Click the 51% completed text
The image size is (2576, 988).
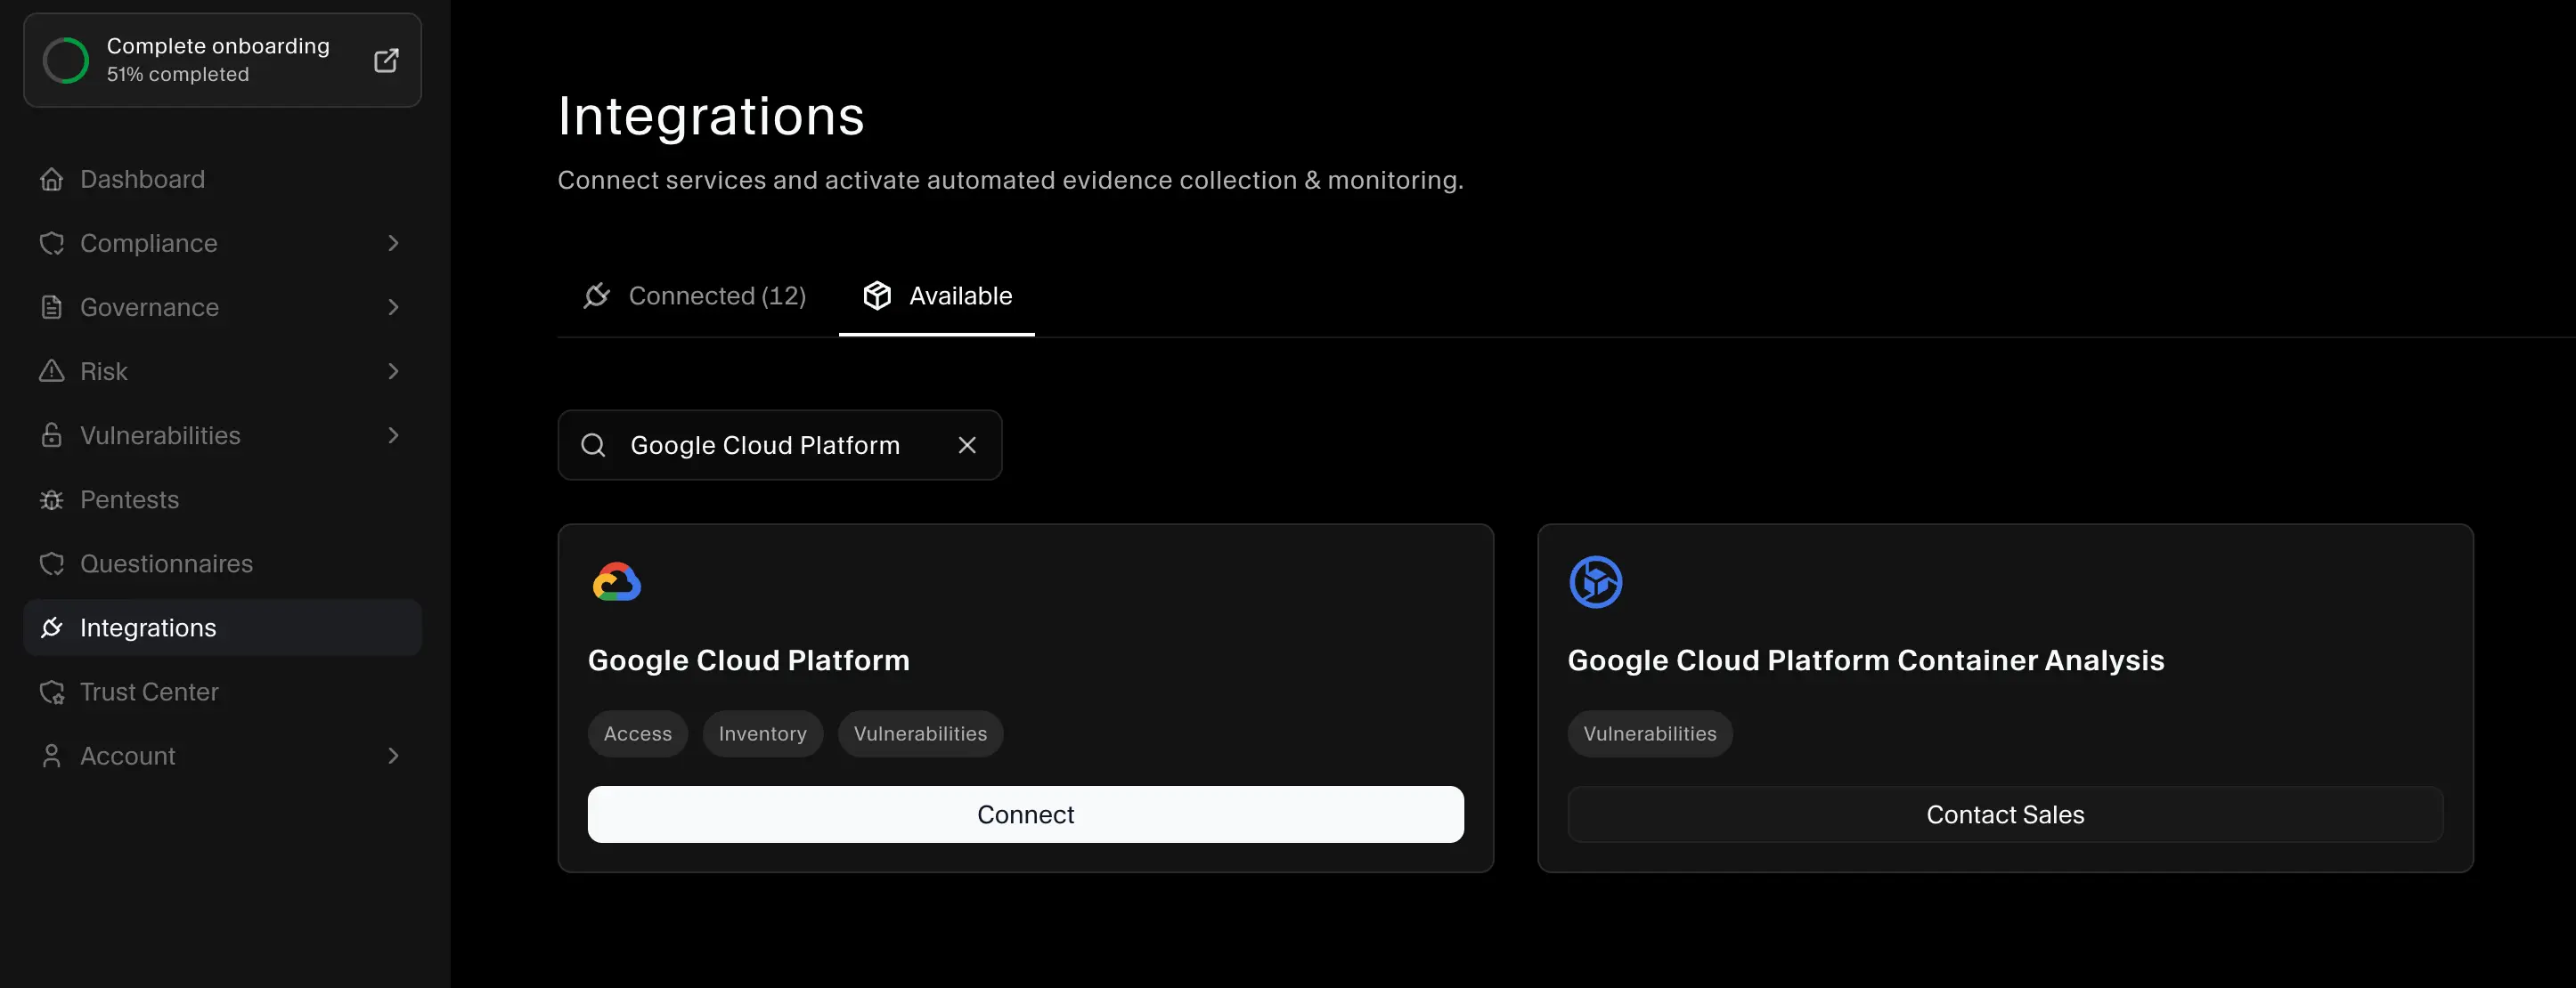pyautogui.click(x=178, y=74)
